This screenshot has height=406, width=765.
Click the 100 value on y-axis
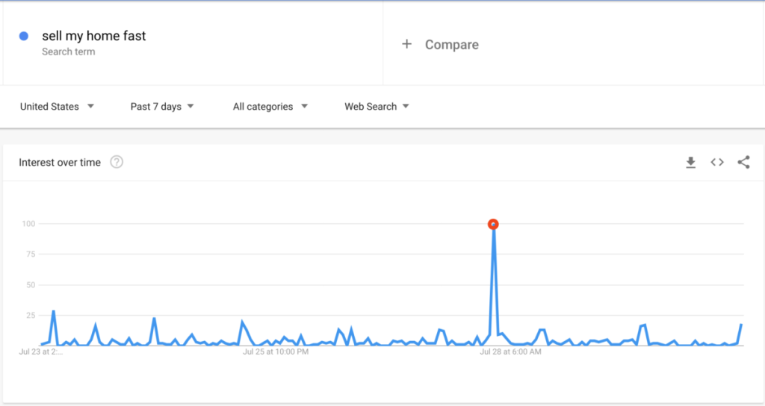click(x=29, y=224)
